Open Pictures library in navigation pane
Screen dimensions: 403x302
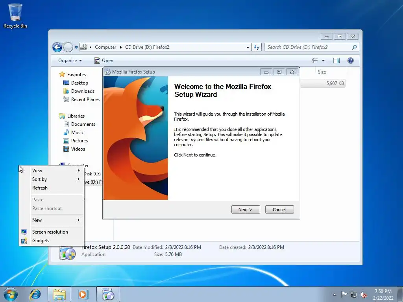pos(79,141)
